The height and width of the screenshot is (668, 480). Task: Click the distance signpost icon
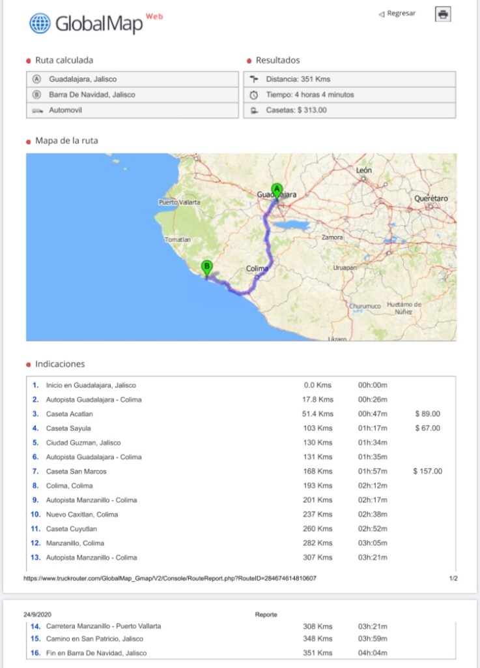(254, 79)
